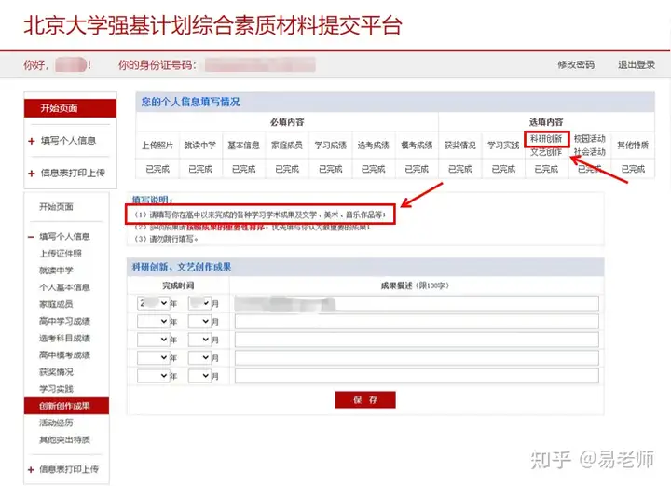Open second row year dropdown

point(153,321)
